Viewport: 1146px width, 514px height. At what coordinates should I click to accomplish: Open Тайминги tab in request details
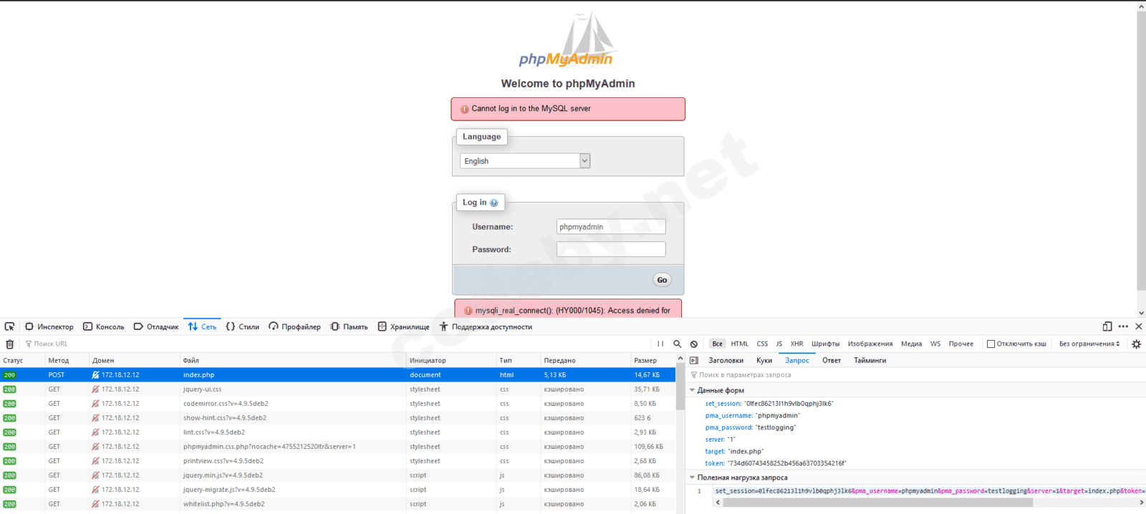(x=870, y=361)
